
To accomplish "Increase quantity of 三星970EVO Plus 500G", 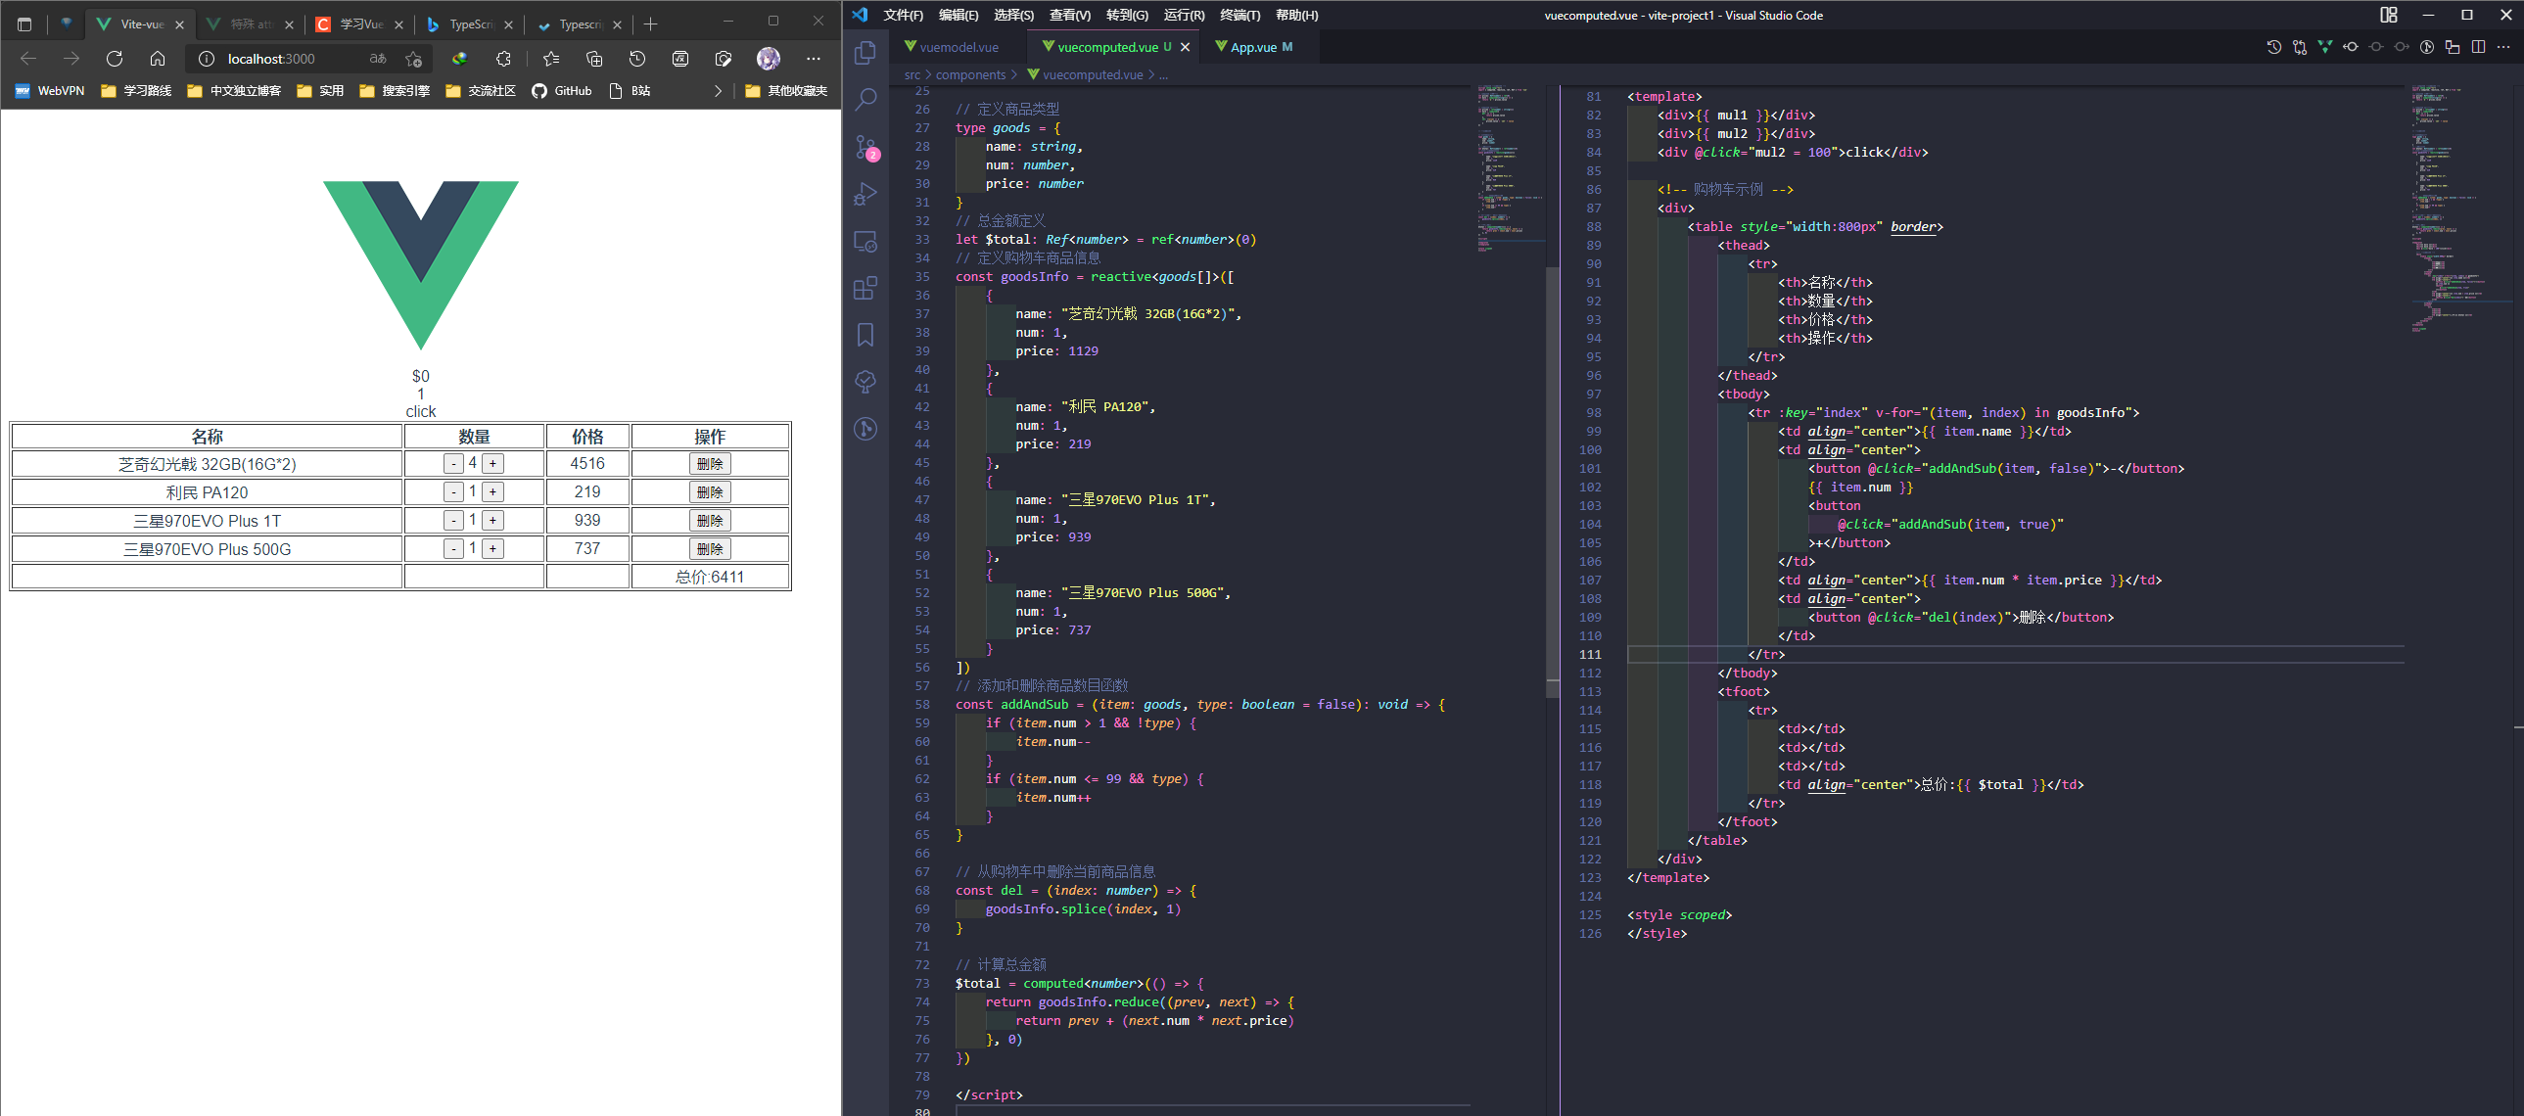I will coord(492,548).
